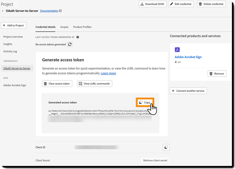Click the Edit credential button
The width and height of the screenshot is (235, 169).
click(181, 4)
